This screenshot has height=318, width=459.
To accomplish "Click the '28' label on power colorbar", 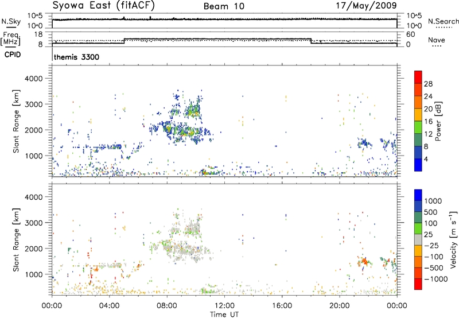I will point(428,84).
